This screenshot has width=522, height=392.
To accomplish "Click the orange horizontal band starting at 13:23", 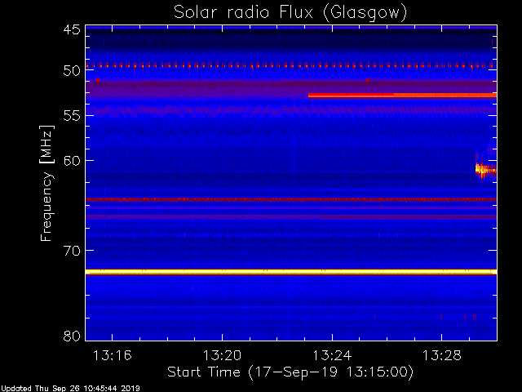I will click(x=402, y=96).
